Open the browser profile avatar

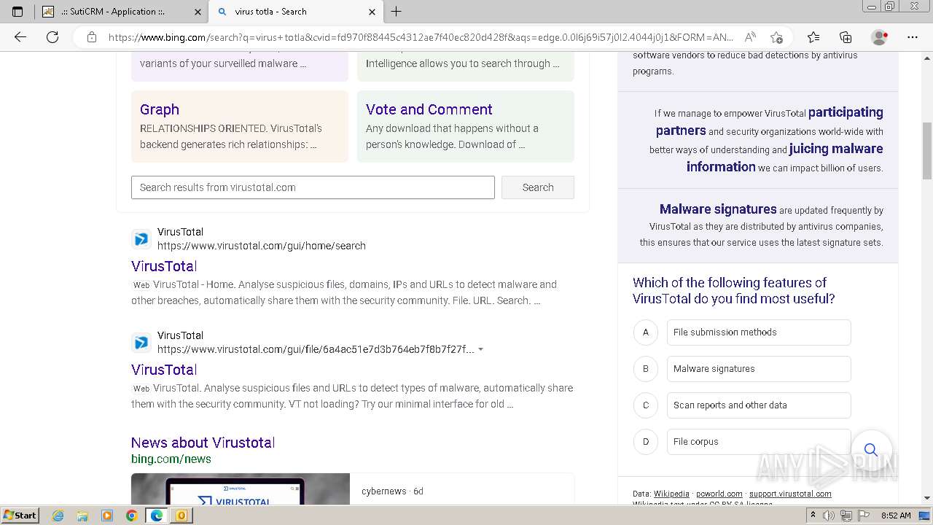[x=880, y=37]
